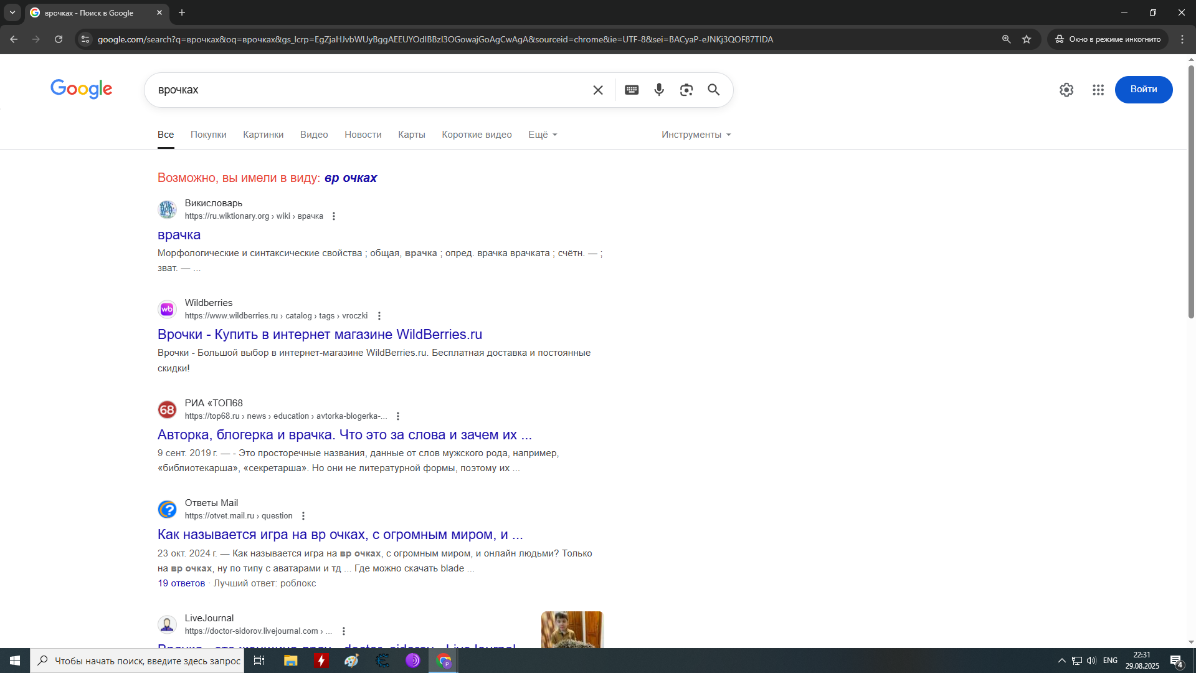Clear the search query with the X icon
Image resolution: width=1196 pixels, height=673 pixels.
point(598,90)
